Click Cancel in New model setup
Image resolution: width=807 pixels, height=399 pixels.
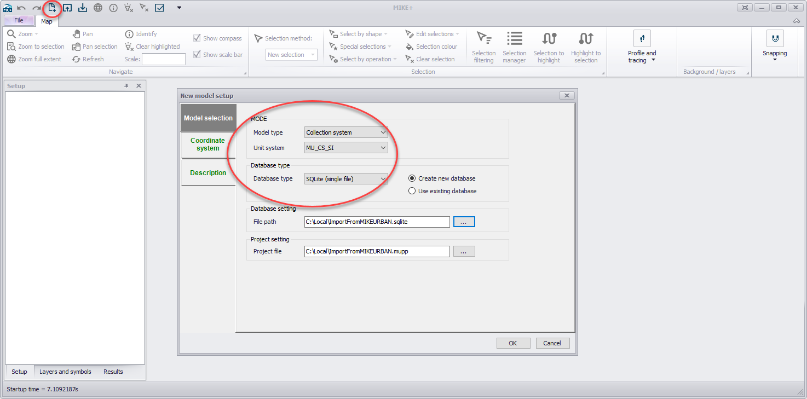pyautogui.click(x=552, y=343)
